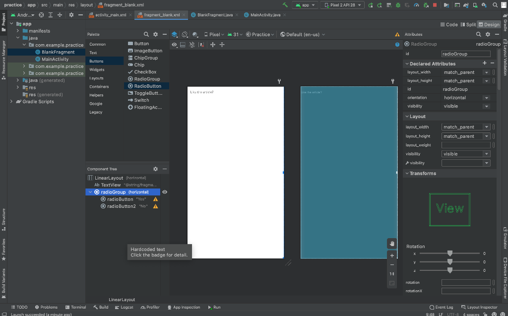Click the Rotation x slider handle
Screen dimensions: 508x316
[449, 253]
